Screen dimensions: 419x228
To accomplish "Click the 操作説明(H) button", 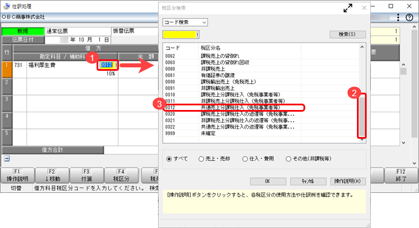I will point(348,181).
